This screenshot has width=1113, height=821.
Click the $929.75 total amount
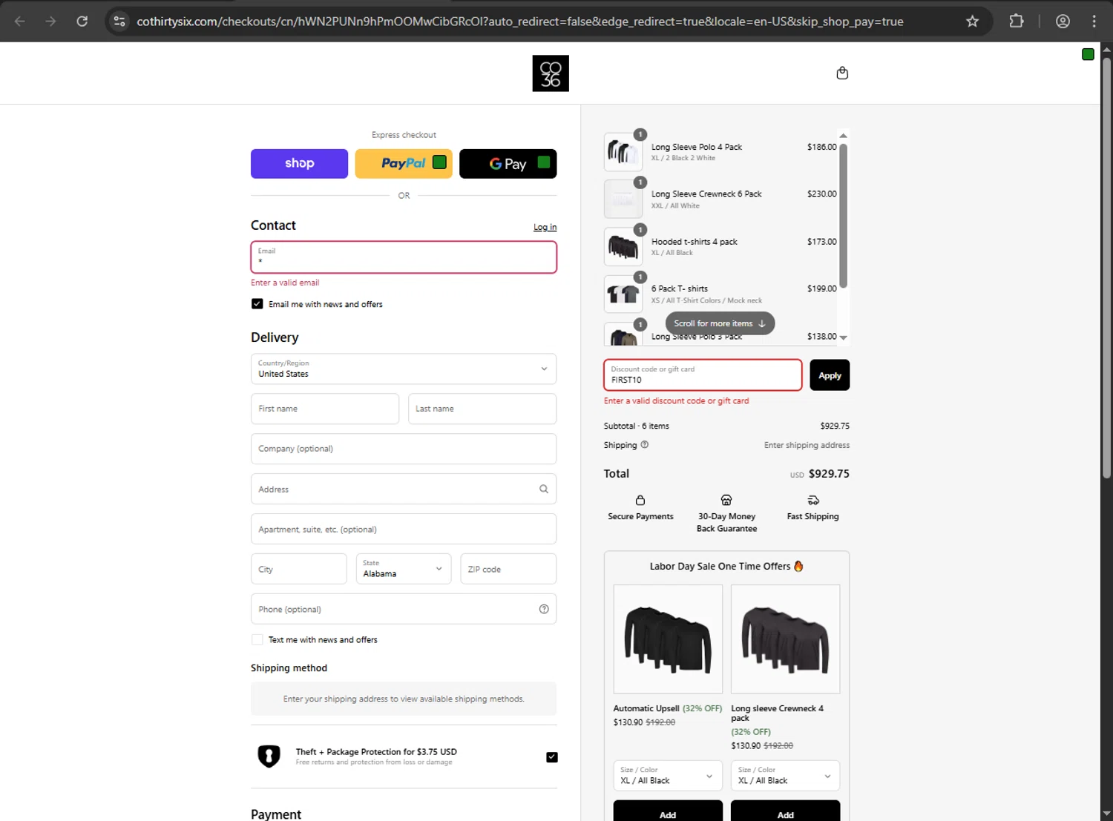(829, 473)
